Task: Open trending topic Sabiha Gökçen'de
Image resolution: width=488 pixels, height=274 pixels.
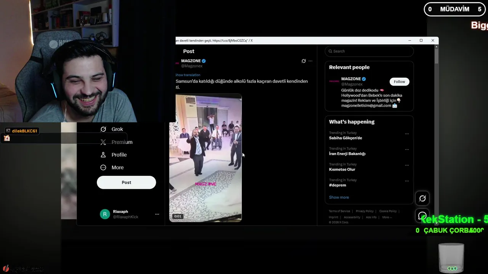Action: click(345, 138)
